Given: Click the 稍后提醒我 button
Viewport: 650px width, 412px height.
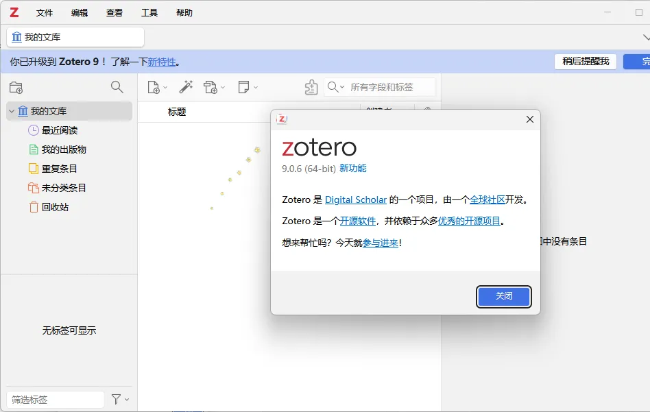Looking at the screenshot, I should [586, 61].
